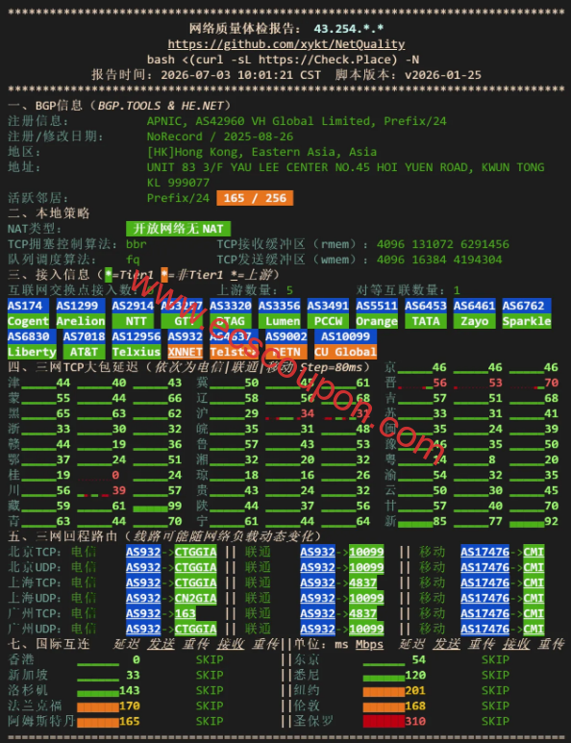This screenshot has height=743, width=571.
Task: Select the AS3491 PCCW tag
Action: tap(328, 313)
